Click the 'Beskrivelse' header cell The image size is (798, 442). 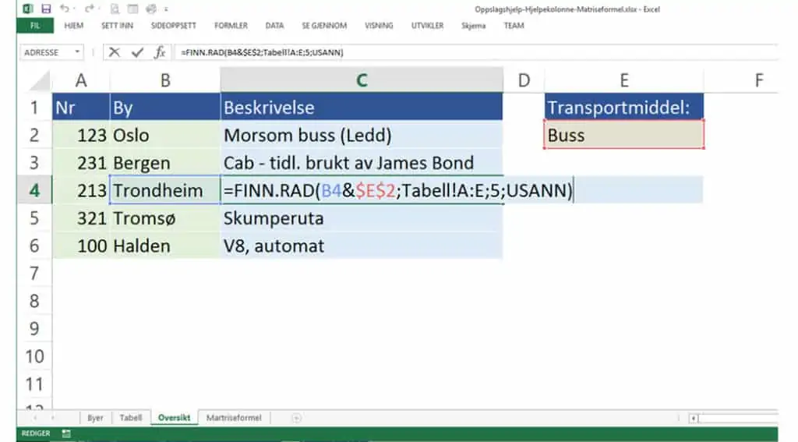tap(362, 108)
